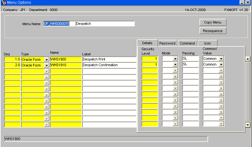Screen dimensions: 252x147
Task: Expand Mode dropdown in the Despatch Print row
Action: point(175,59)
